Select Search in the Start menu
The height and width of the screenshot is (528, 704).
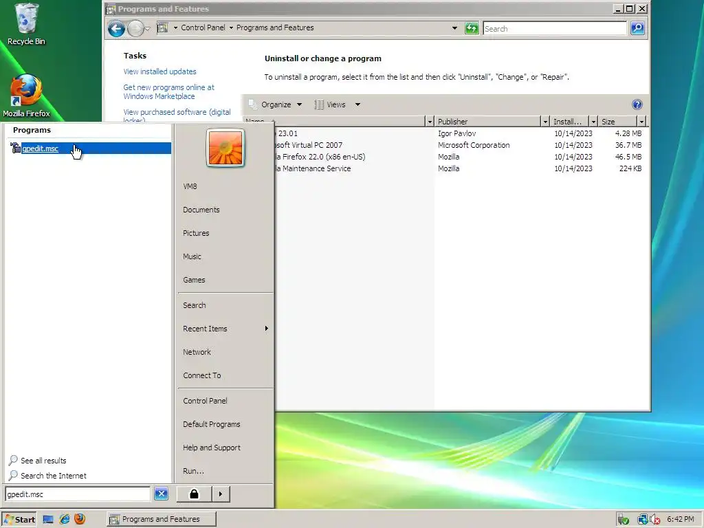[195, 305]
